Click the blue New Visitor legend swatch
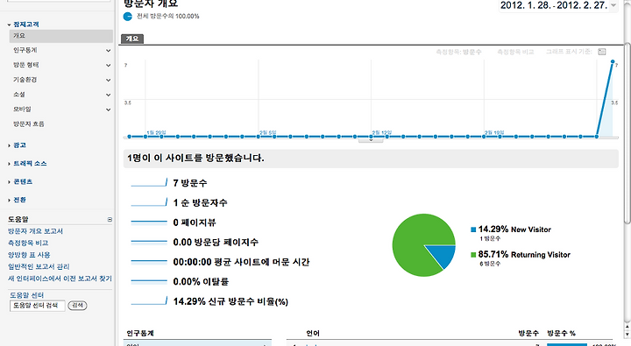 (x=473, y=229)
